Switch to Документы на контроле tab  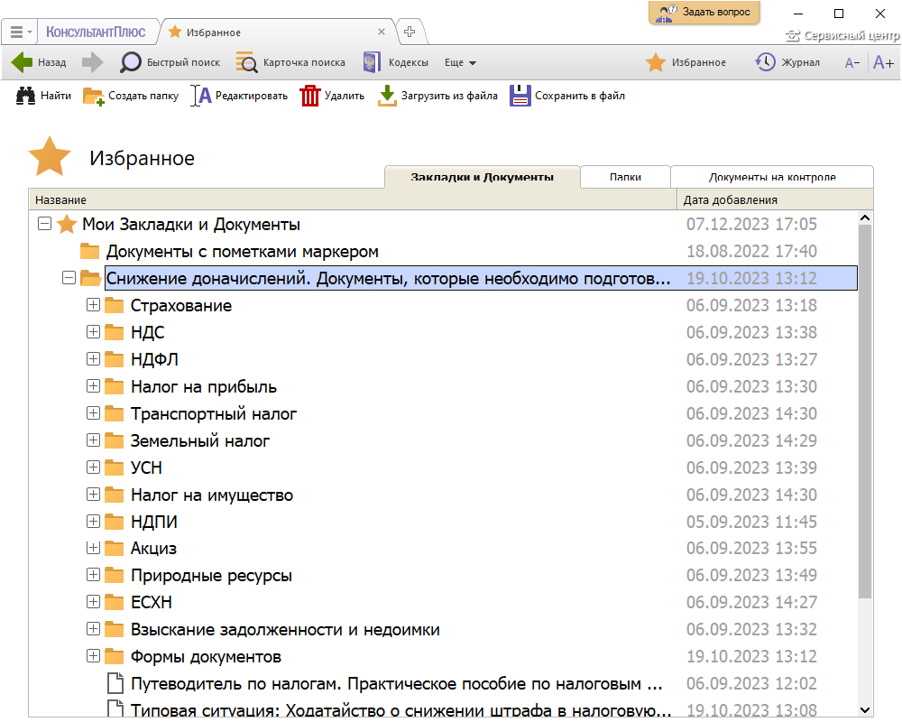[x=771, y=177]
